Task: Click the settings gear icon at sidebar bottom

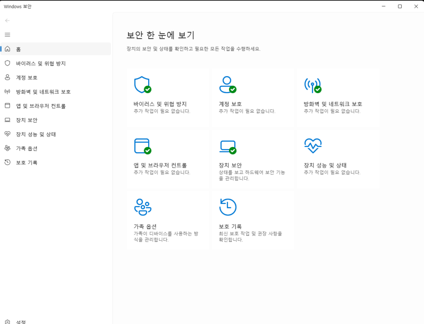Action: [7, 322]
